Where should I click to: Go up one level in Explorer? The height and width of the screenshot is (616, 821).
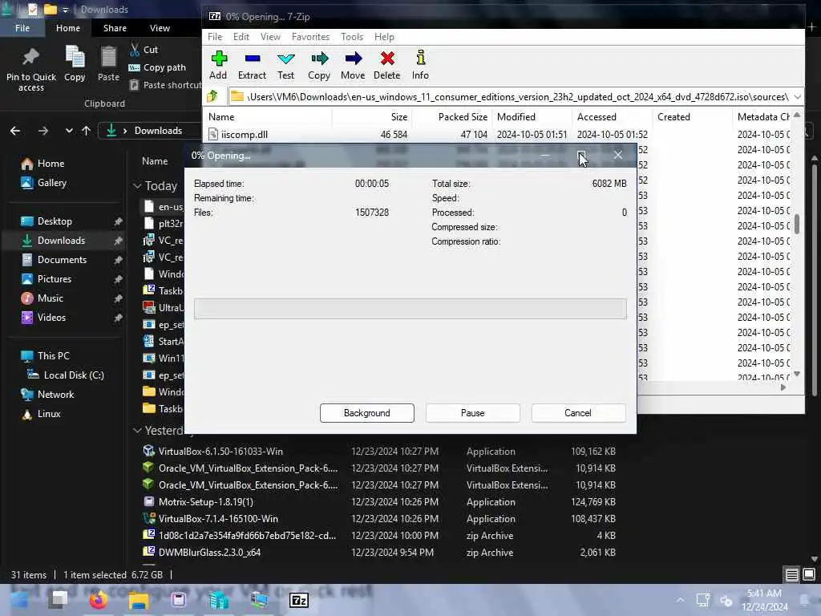click(x=86, y=131)
